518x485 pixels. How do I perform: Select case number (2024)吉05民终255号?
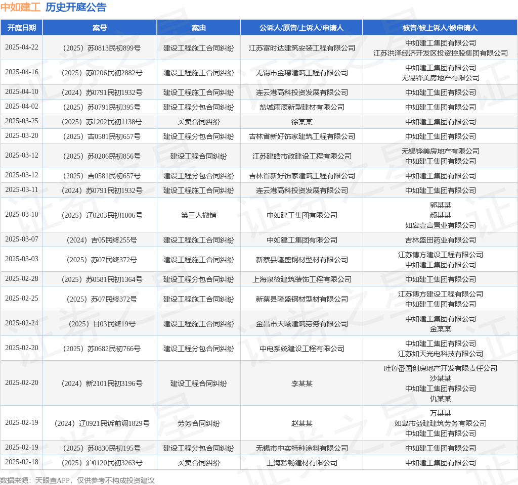tap(102, 240)
